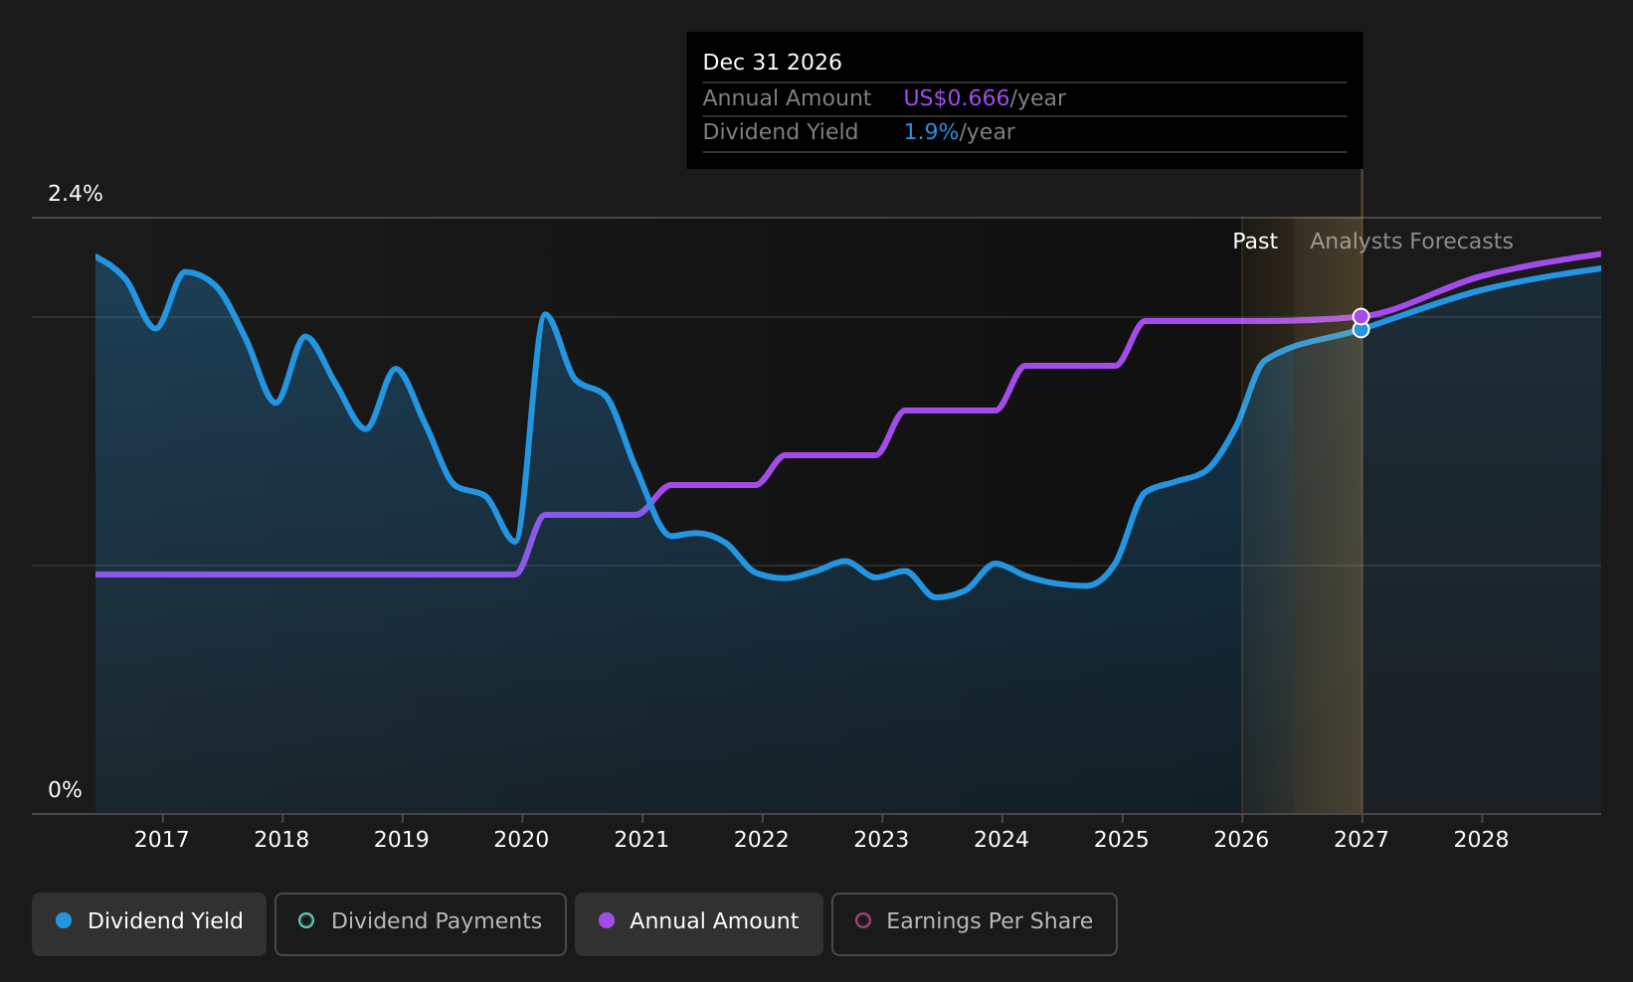Click the Dec 31 2026 tooltip date
Image resolution: width=1633 pixels, height=982 pixels.
click(773, 63)
